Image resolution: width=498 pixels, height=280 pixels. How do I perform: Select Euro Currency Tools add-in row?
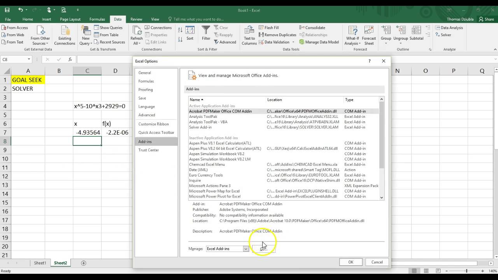[x=283, y=175]
